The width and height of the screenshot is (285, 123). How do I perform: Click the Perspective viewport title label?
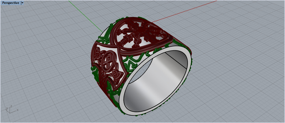[11, 3]
